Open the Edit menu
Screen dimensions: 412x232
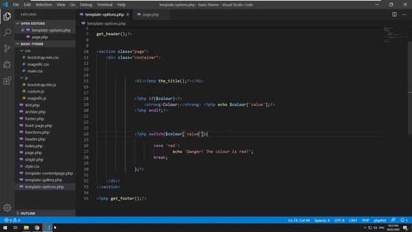[x=27, y=5]
